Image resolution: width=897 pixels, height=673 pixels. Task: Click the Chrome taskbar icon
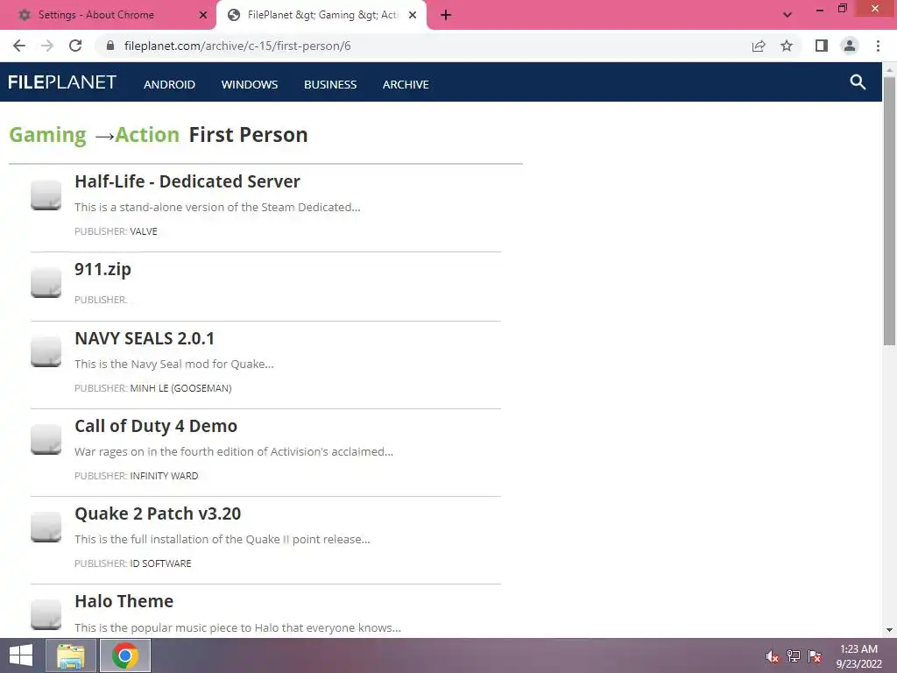point(125,655)
